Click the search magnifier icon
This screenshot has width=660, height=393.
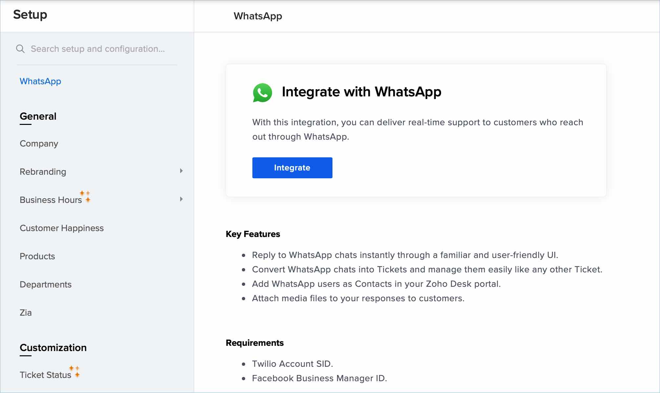pyautogui.click(x=20, y=49)
